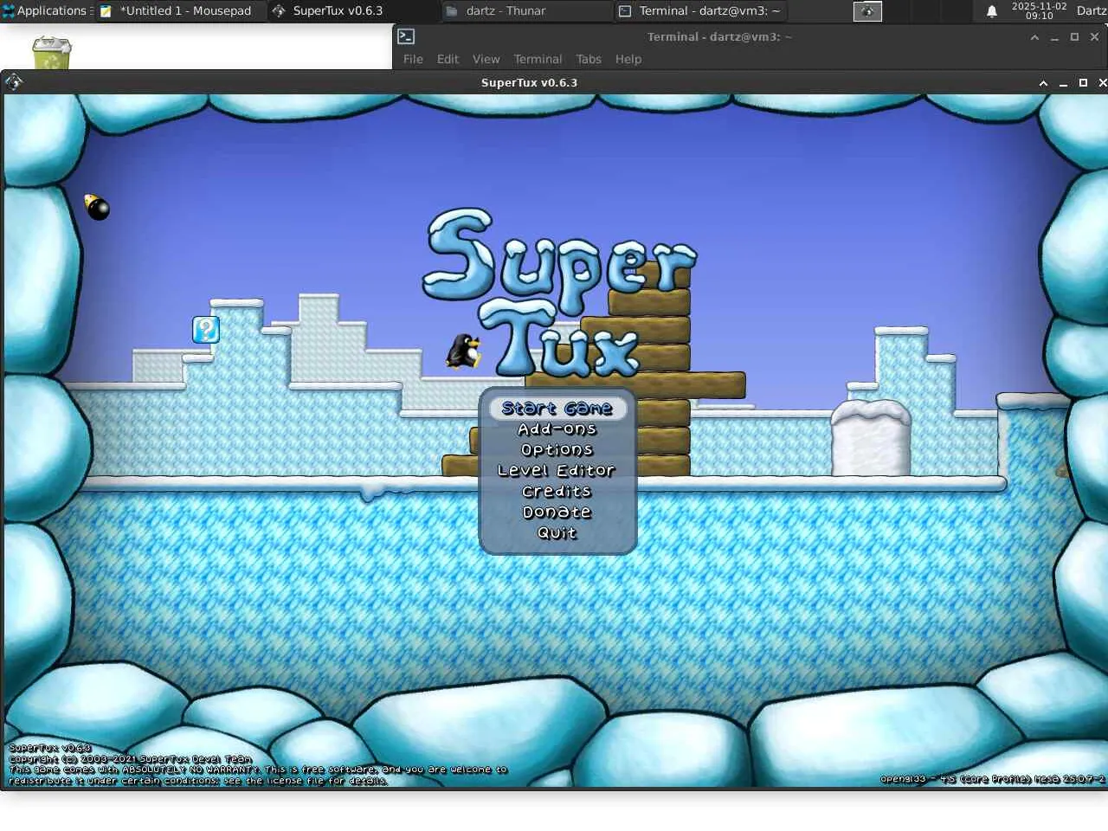Launch the Level Editor from the menu

[x=557, y=471]
